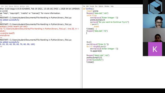Image resolution: width=165 pixels, height=93 pixels.
Task: Click the 'l1.append(d)' line
Action: click(x=96, y=51)
